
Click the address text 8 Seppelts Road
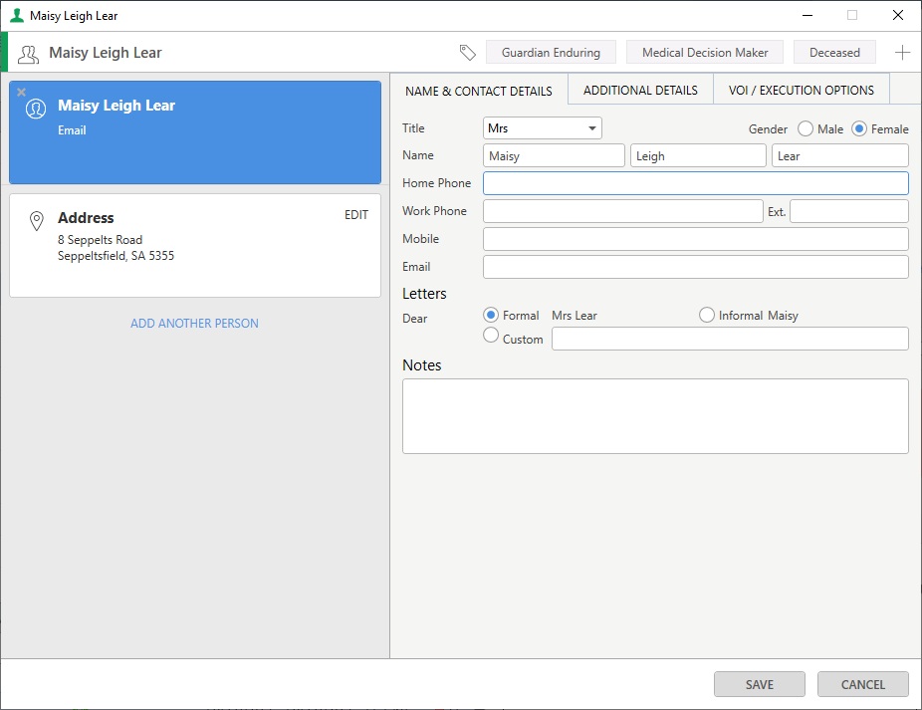(x=100, y=240)
